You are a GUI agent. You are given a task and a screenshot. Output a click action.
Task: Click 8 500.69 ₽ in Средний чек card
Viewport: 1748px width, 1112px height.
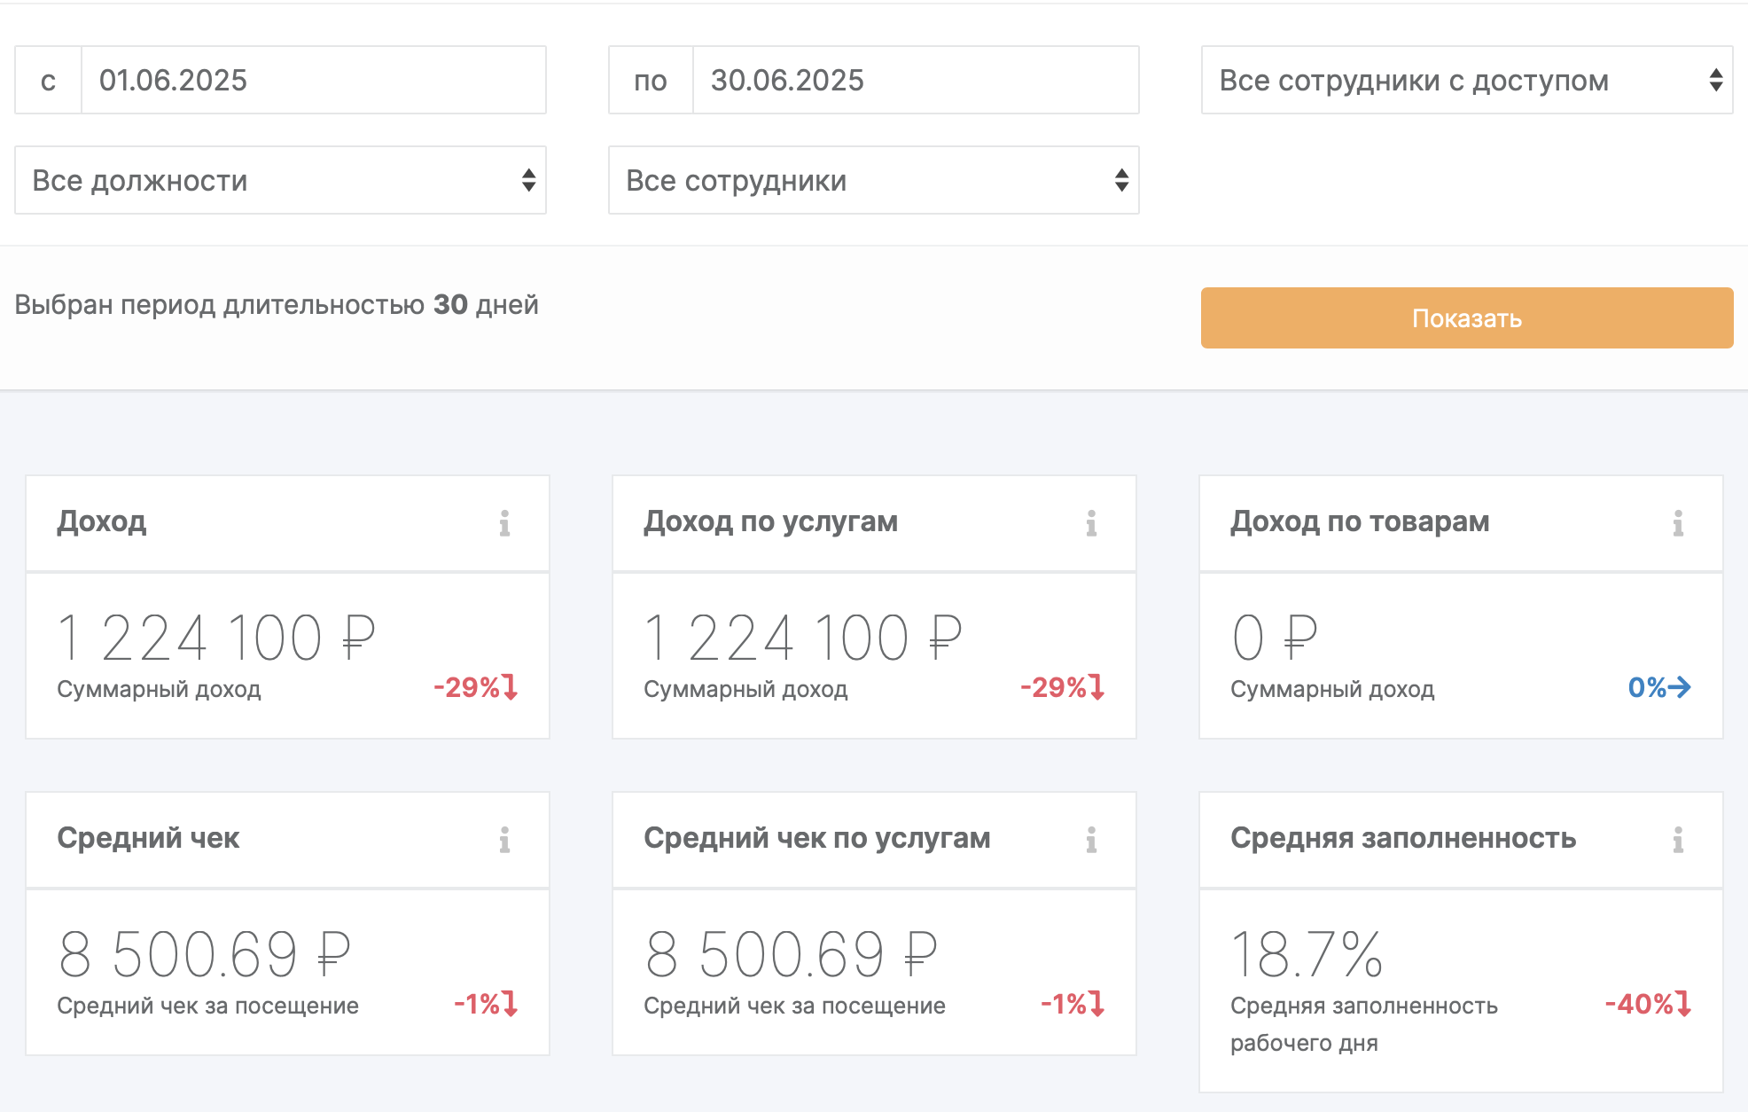pyautogui.click(x=204, y=954)
